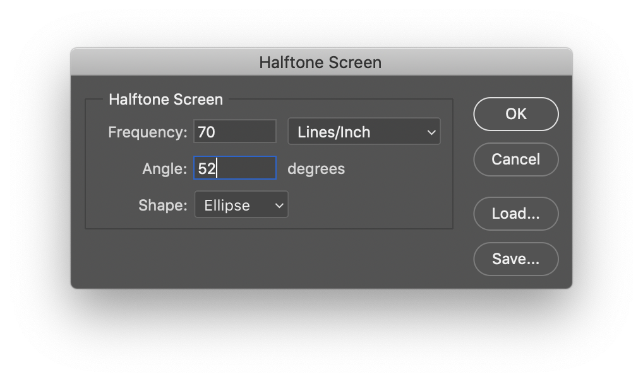Viewport: 643px width, 382px height.
Task: Cancel the Halftone Screen dialog
Action: click(515, 159)
